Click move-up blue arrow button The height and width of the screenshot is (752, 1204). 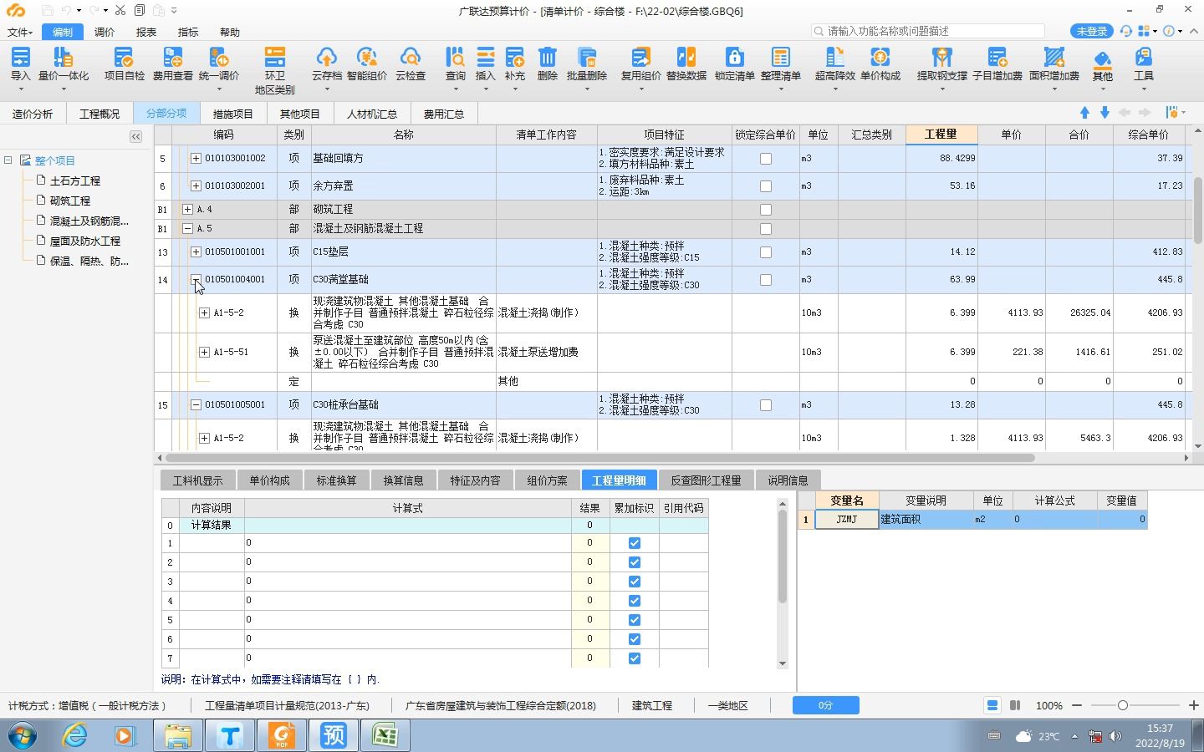[x=1084, y=112]
